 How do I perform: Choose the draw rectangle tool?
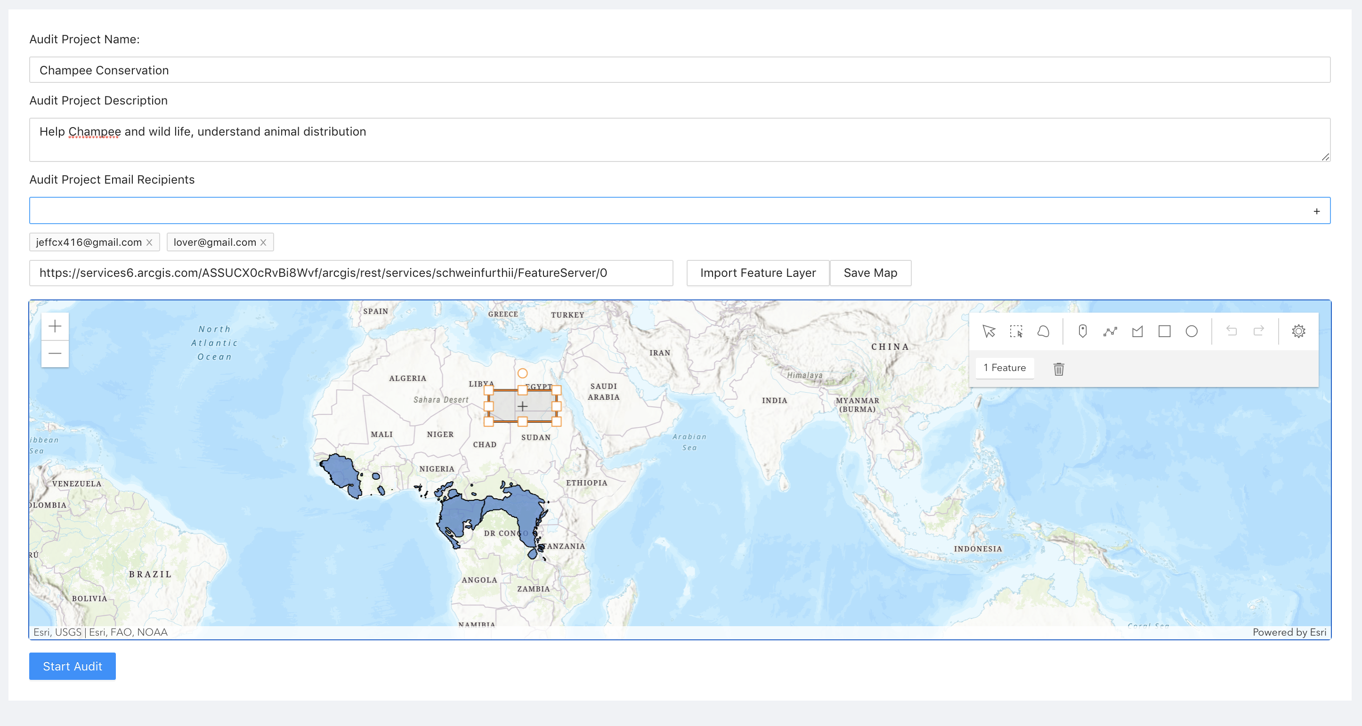click(x=1164, y=331)
